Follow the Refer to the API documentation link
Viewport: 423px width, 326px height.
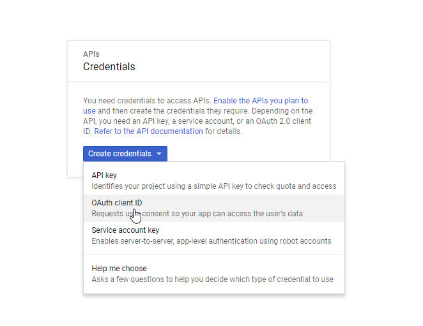tap(148, 131)
